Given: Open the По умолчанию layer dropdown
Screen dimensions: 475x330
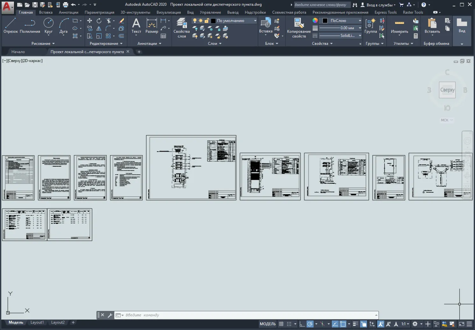Looking at the screenshot, I should coord(233,21).
